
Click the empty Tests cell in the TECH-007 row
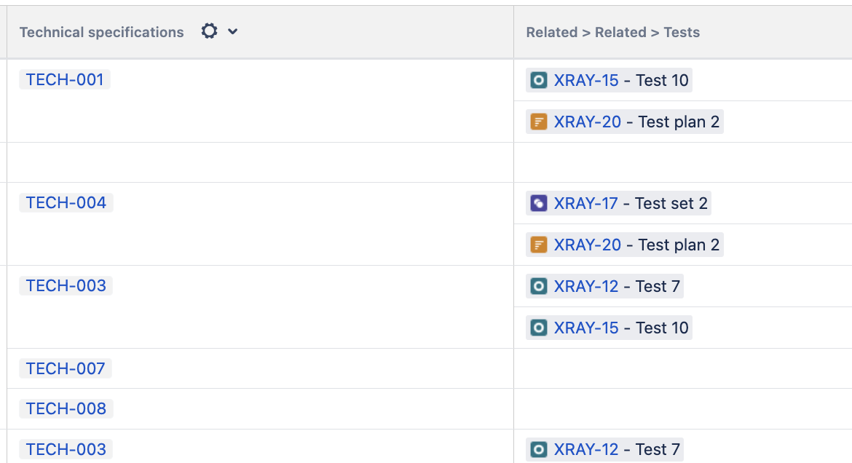[682, 369]
